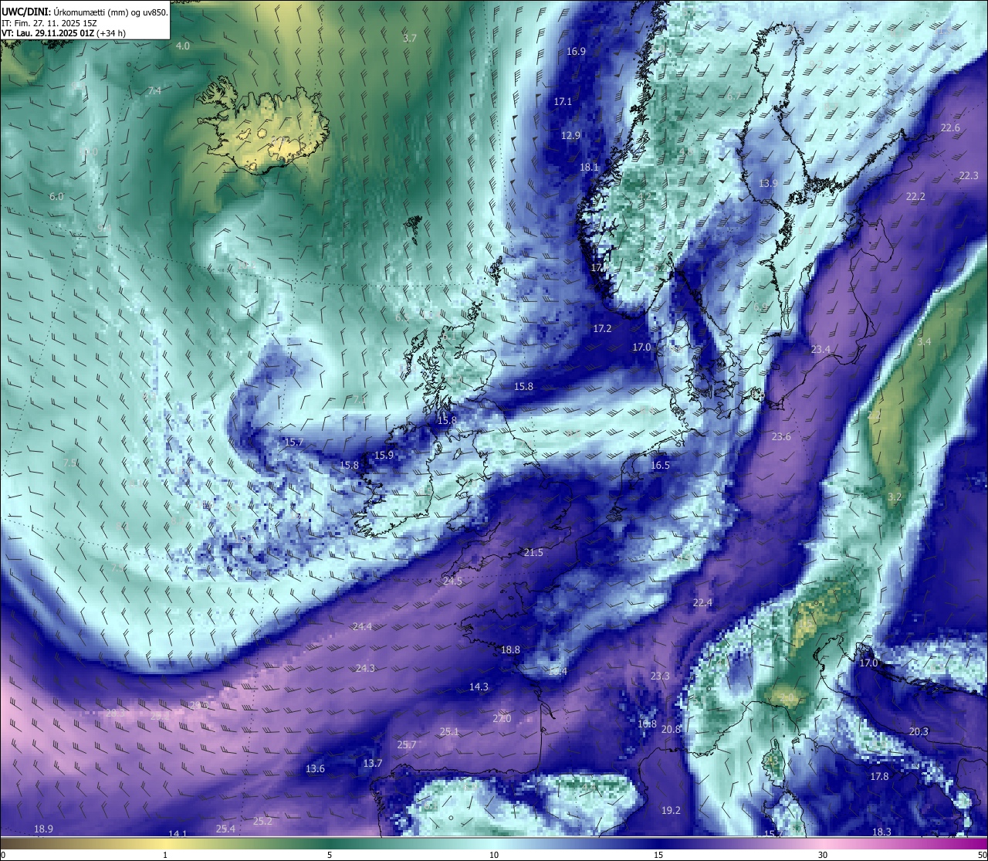Click the 24.4 value label
Screen dimensions: 988x861
(x=361, y=626)
